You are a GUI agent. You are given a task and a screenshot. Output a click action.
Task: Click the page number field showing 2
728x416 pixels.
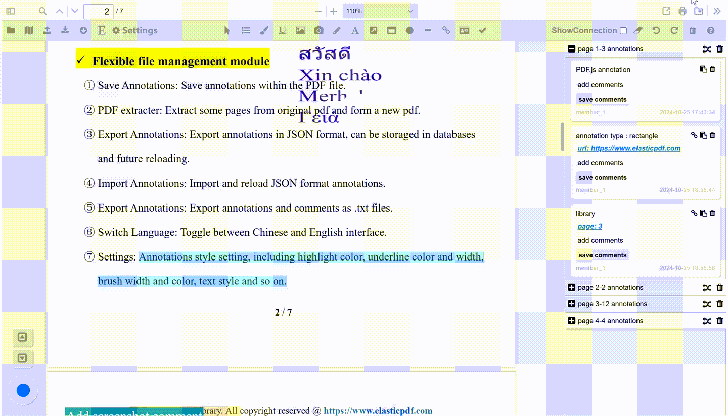pyautogui.click(x=99, y=11)
